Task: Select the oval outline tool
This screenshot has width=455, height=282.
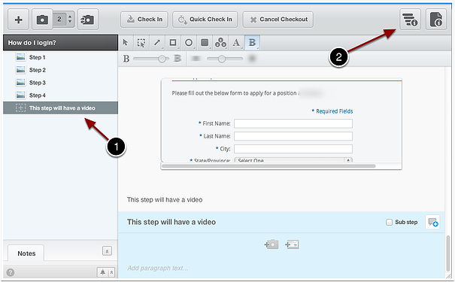Action: tap(189, 43)
